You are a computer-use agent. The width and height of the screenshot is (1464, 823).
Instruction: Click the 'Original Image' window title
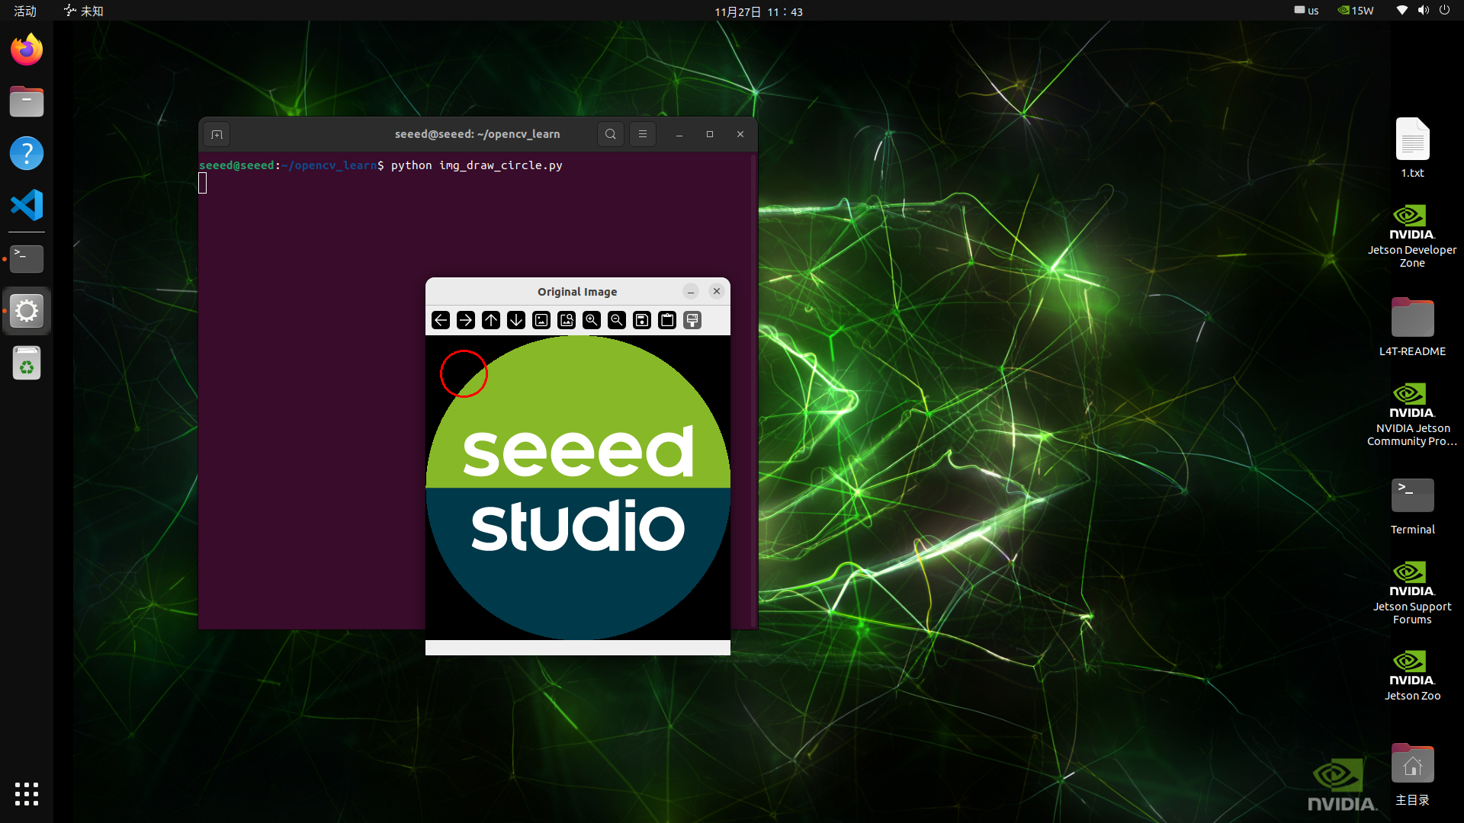(x=577, y=292)
